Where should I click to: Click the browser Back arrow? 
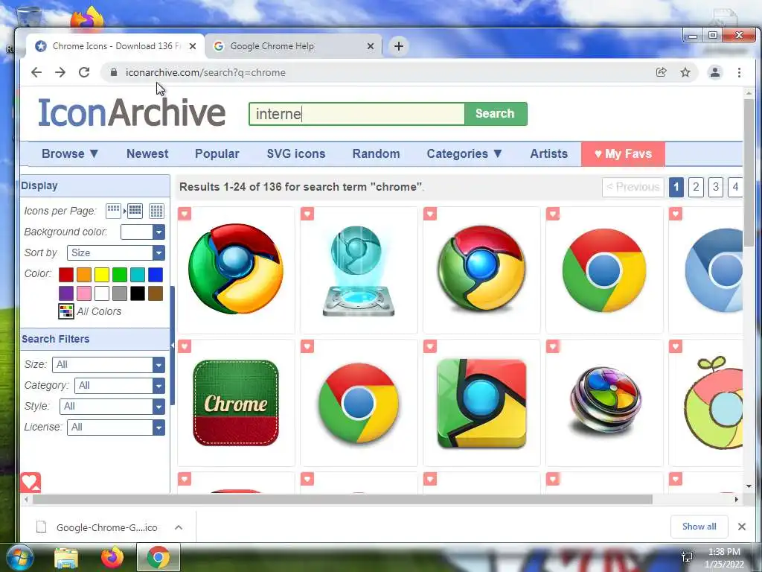(36, 72)
